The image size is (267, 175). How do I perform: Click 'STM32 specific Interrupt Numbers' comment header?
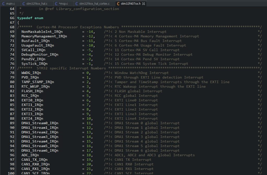(x=71, y=68)
